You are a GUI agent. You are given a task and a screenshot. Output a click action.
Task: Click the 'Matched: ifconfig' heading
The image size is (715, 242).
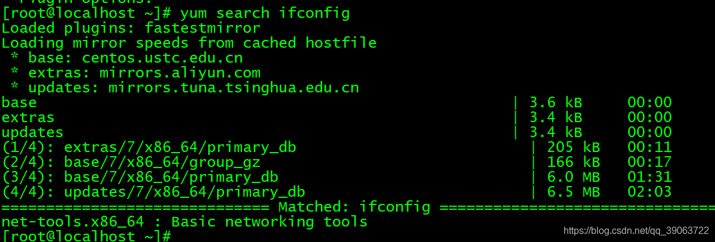tap(354, 207)
